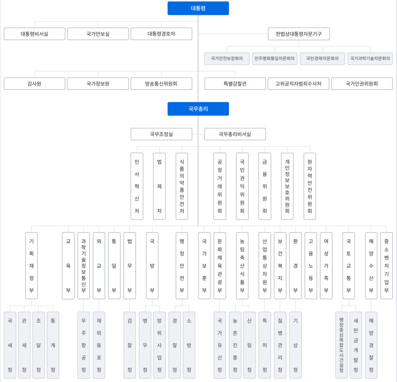Open the 병무청 agency box
Image resolution: width=397 pixels, height=382 pixels.
[x=145, y=345]
